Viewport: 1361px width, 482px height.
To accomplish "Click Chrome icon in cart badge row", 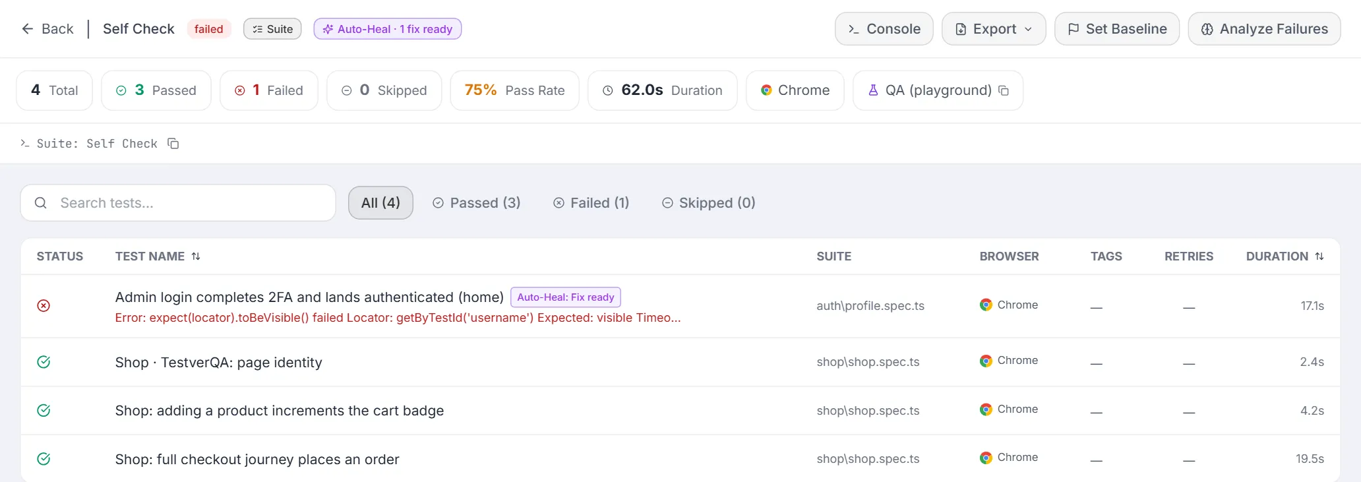I will point(986,409).
